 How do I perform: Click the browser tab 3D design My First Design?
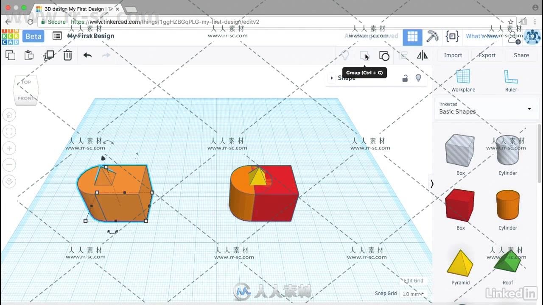coord(78,8)
